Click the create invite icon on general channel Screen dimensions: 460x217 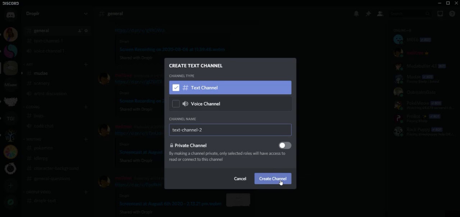coord(79,31)
